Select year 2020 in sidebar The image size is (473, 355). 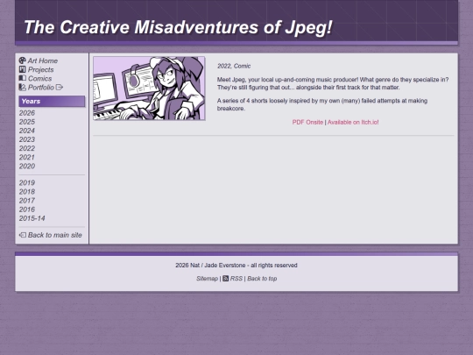tap(27, 166)
